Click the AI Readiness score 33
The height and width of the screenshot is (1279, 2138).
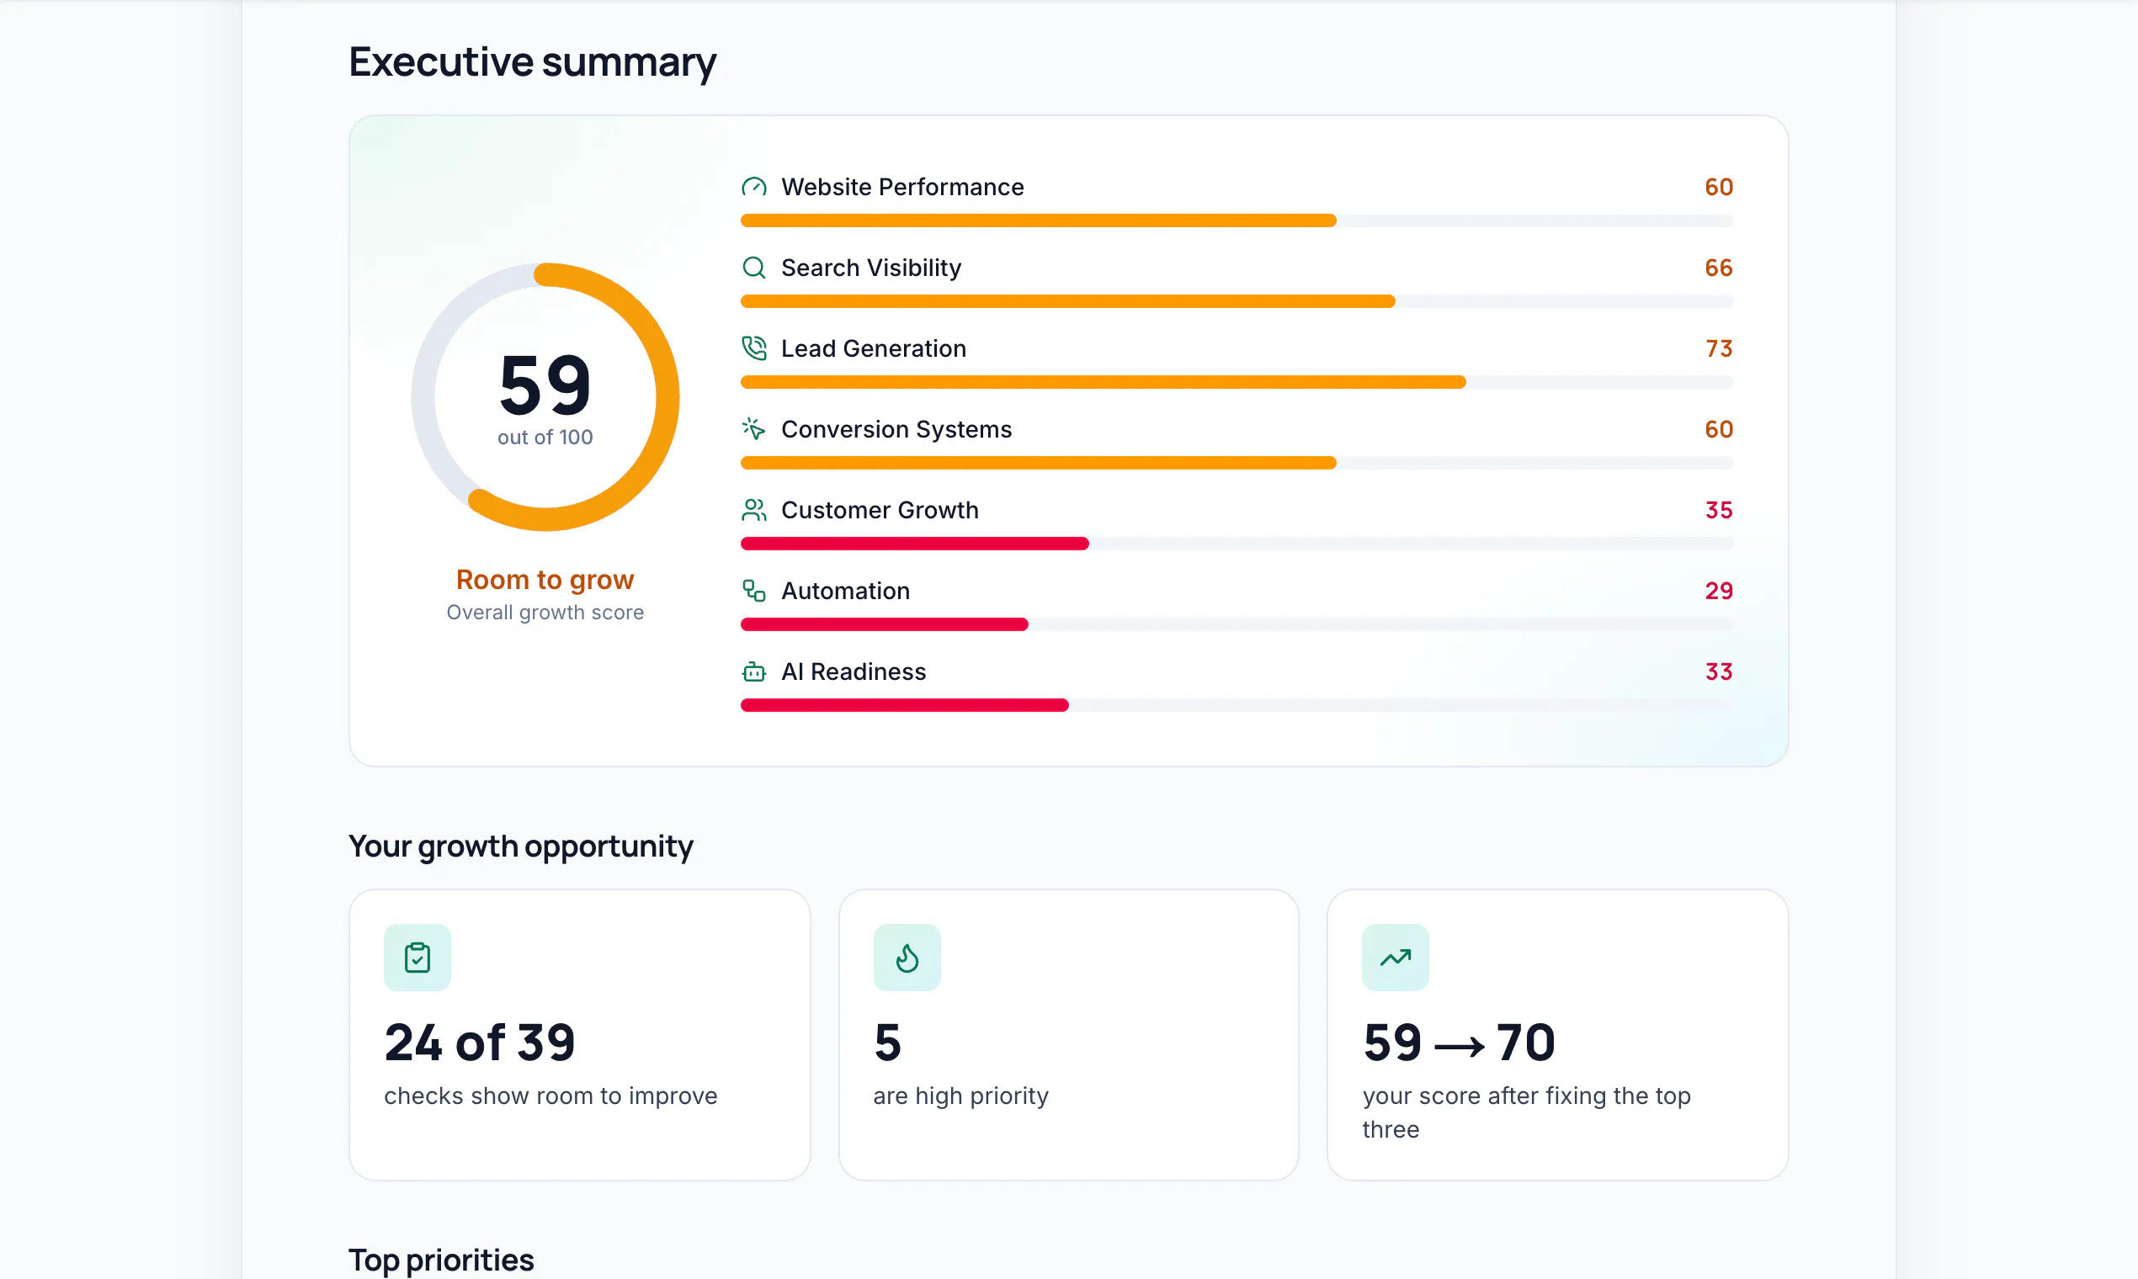(x=1719, y=671)
